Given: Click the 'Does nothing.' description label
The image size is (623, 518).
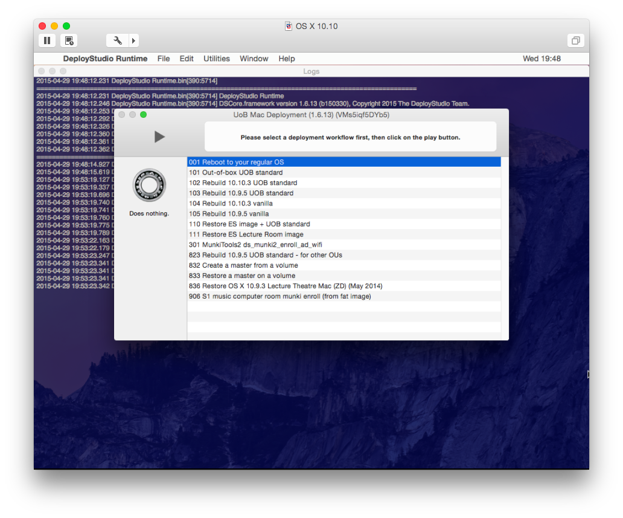Looking at the screenshot, I should 149,213.
